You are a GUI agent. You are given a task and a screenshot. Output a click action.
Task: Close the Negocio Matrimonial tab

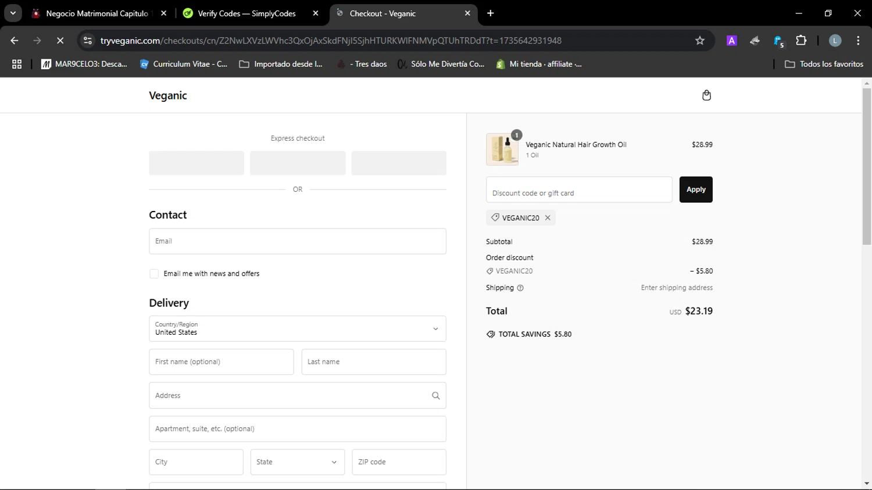(163, 13)
